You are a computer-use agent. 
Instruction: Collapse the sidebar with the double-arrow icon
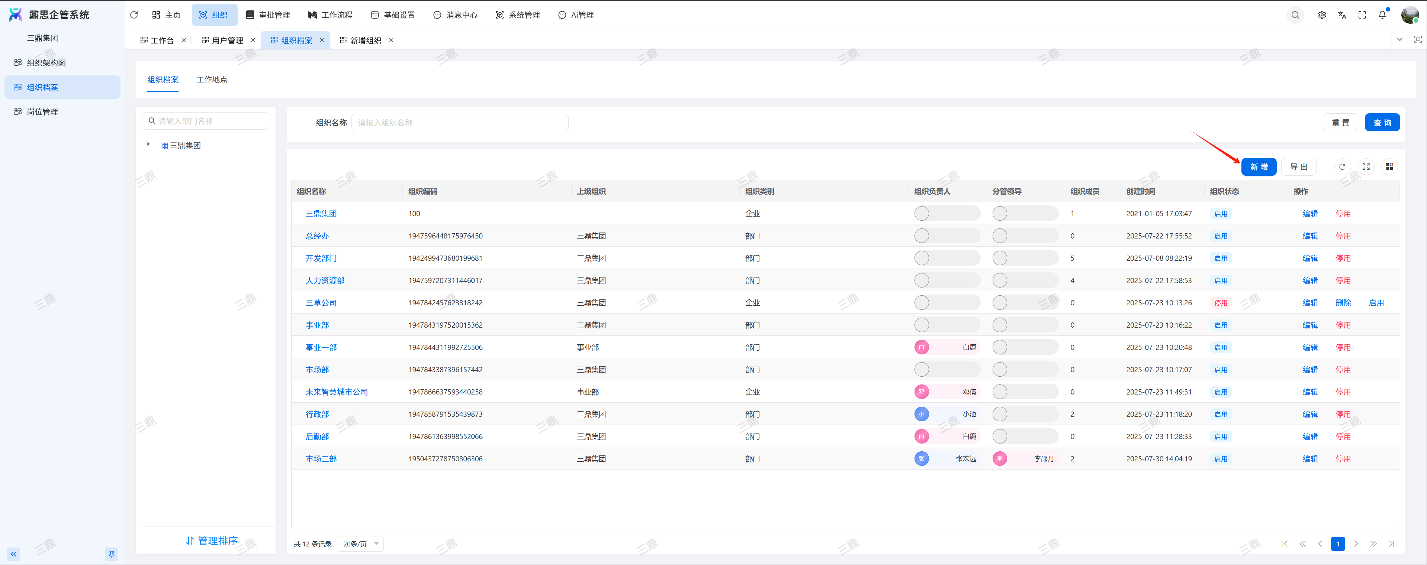(x=13, y=554)
